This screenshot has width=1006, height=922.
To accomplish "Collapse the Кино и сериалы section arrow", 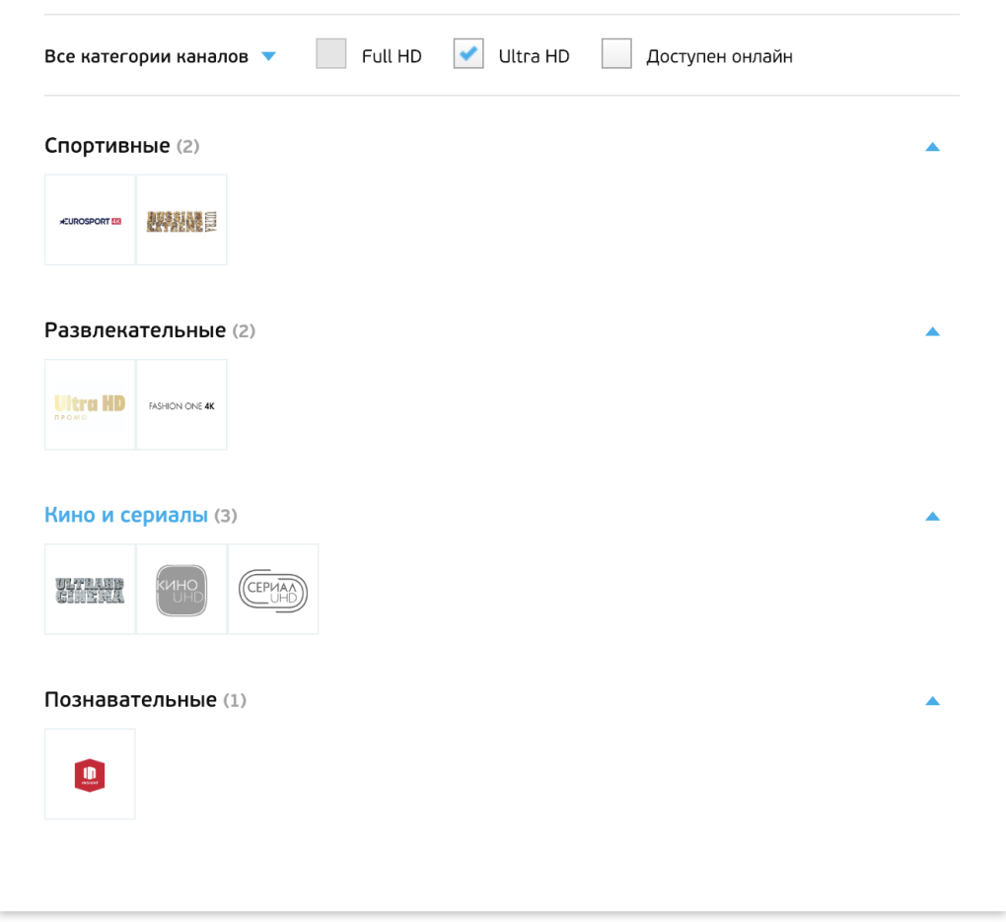I will click(x=933, y=517).
